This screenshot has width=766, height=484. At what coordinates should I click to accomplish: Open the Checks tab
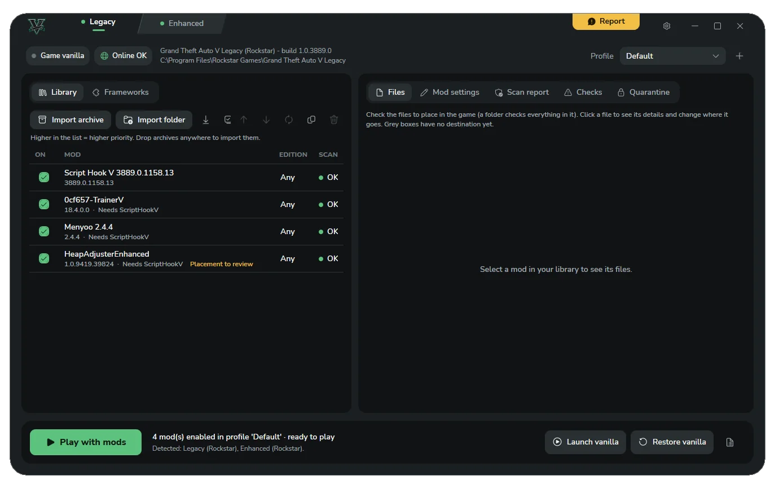583,92
